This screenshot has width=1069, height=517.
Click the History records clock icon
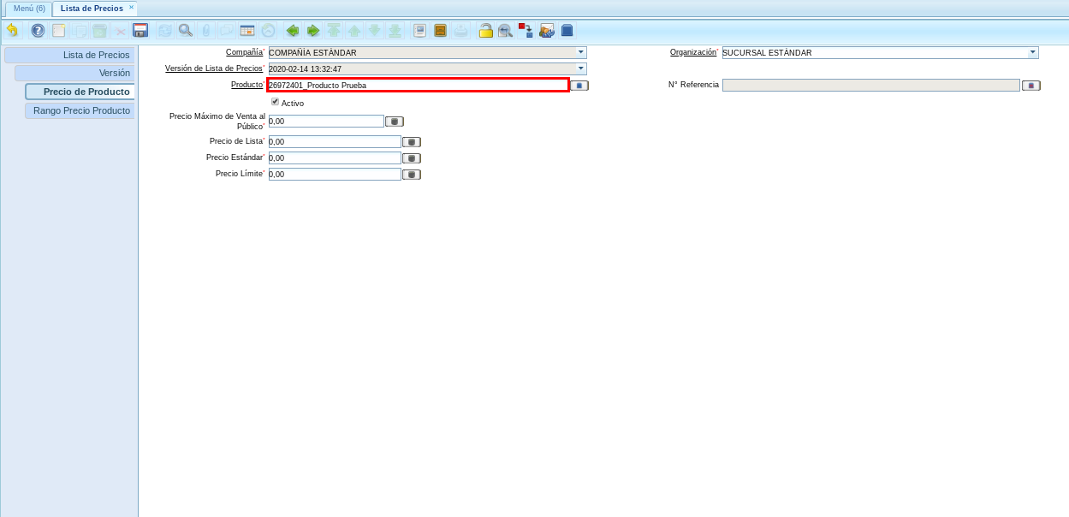coord(268,30)
